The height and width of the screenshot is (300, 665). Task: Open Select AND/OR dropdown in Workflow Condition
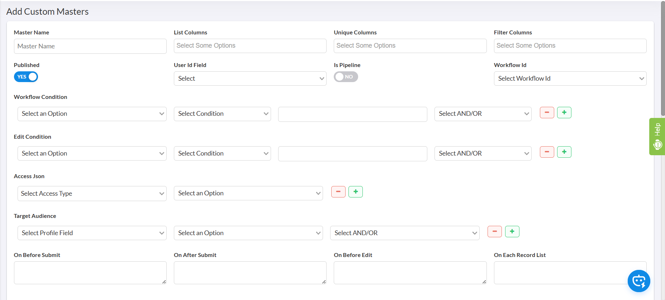pyautogui.click(x=483, y=114)
